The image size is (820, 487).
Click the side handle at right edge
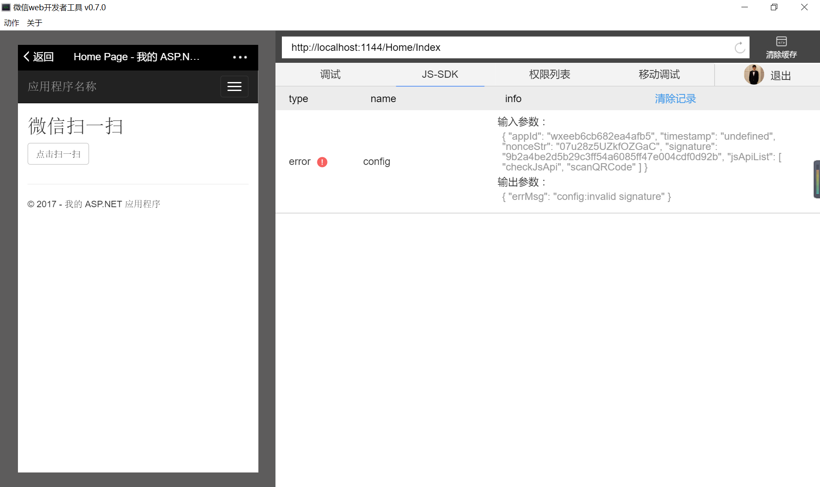(x=817, y=179)
